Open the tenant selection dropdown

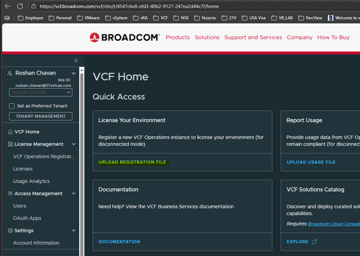coord(41,92)
